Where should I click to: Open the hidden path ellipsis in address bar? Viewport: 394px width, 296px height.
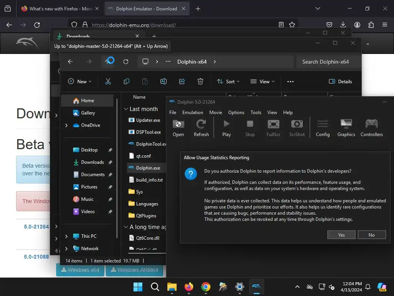168,61
